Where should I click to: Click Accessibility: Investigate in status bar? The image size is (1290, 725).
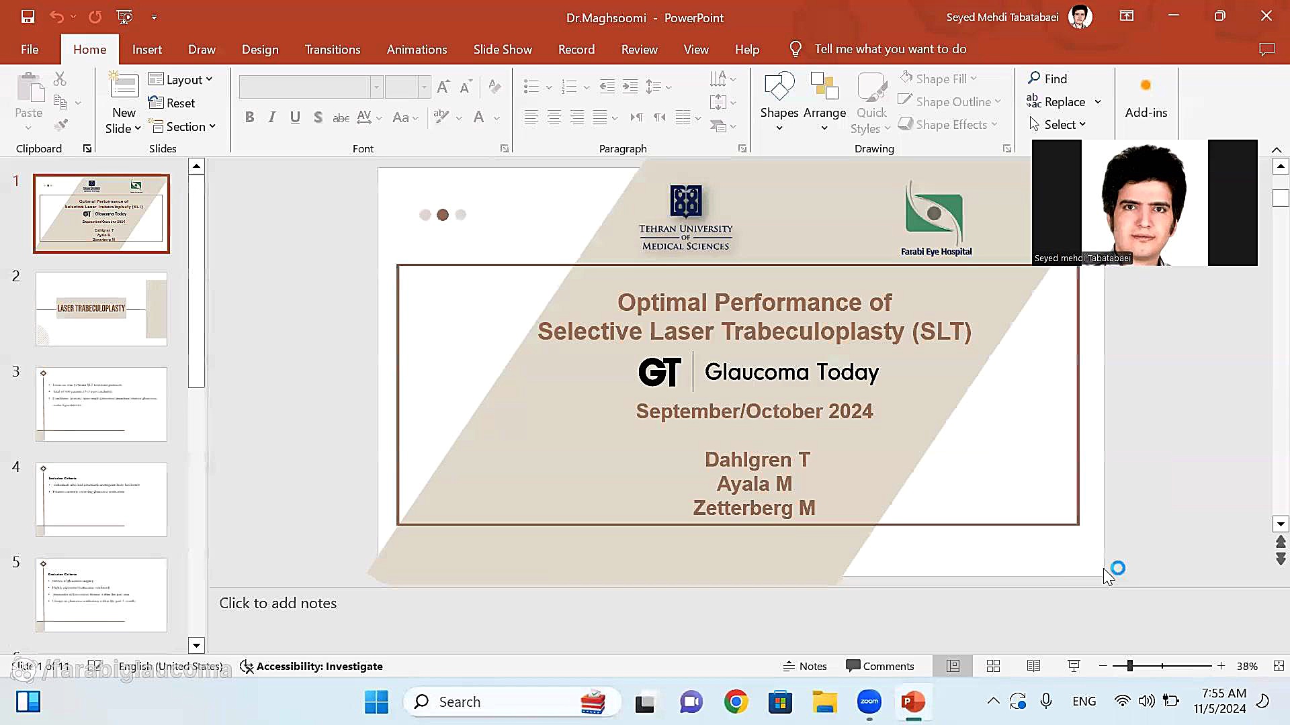(x=312, y=666)
